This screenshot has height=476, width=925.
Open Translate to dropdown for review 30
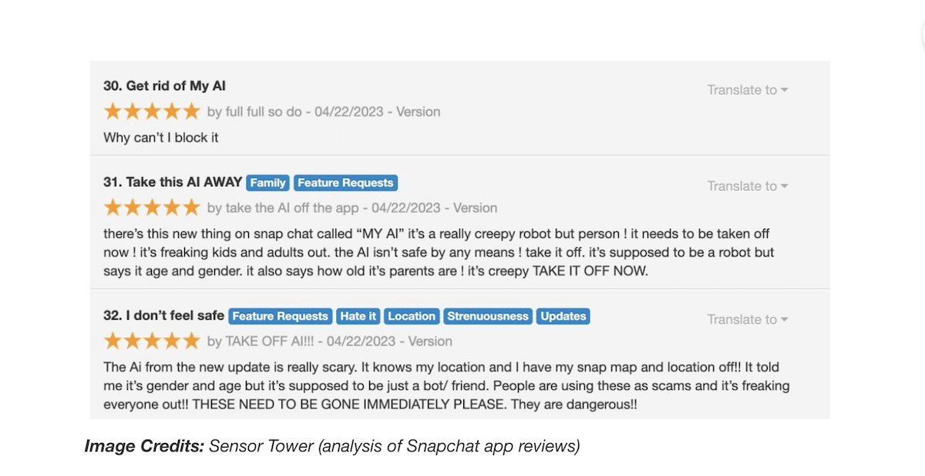[748, 90]
